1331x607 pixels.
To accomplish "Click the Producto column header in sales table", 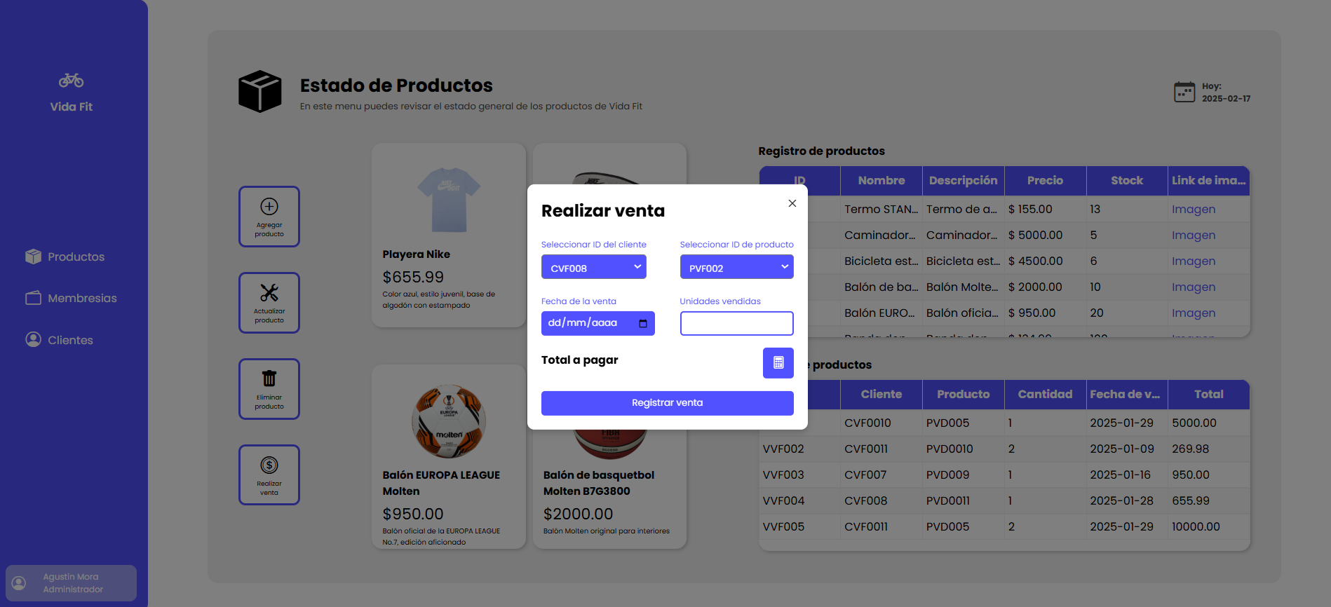I will tap(964, 395).
